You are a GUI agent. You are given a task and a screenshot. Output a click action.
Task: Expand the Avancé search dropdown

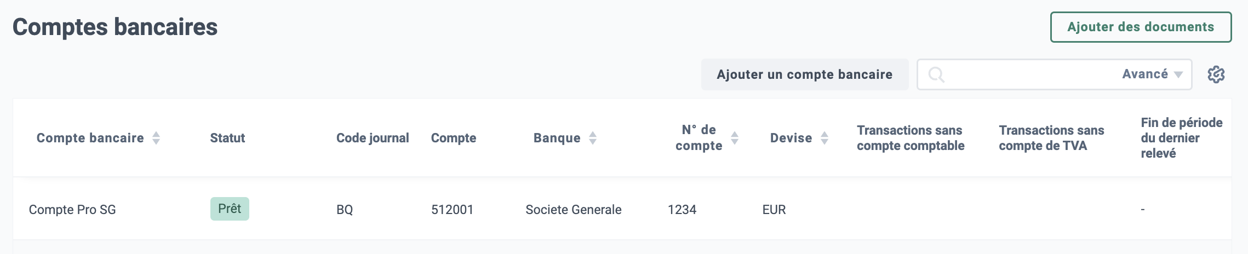[1153, 74]
